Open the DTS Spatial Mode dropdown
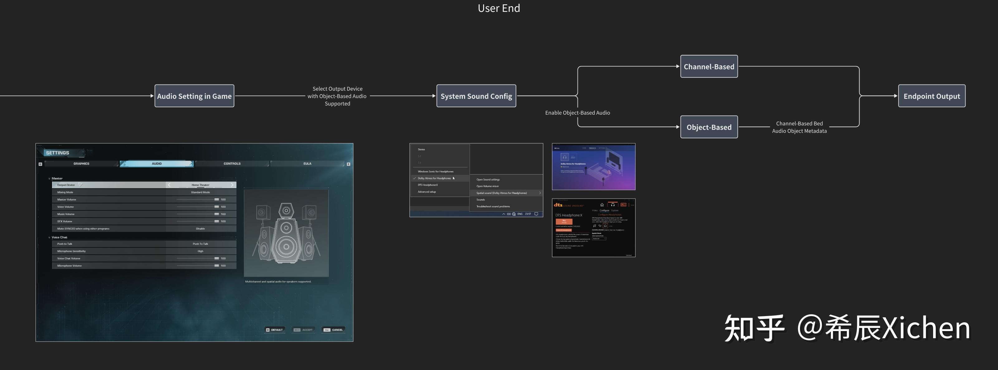 599,239
